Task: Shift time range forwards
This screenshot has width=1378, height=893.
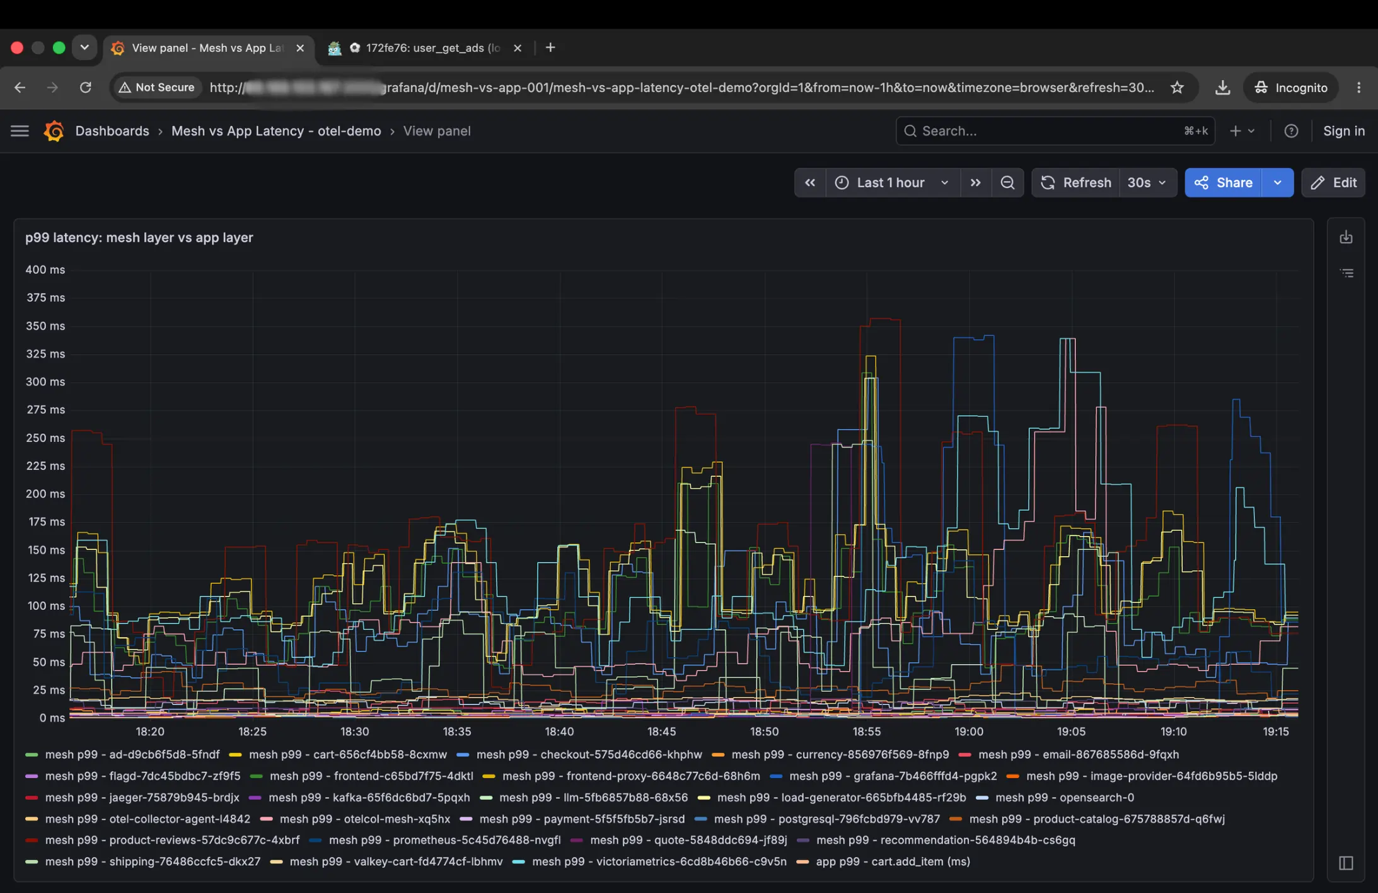Action: pyautogui.click(x=975, y=183)
